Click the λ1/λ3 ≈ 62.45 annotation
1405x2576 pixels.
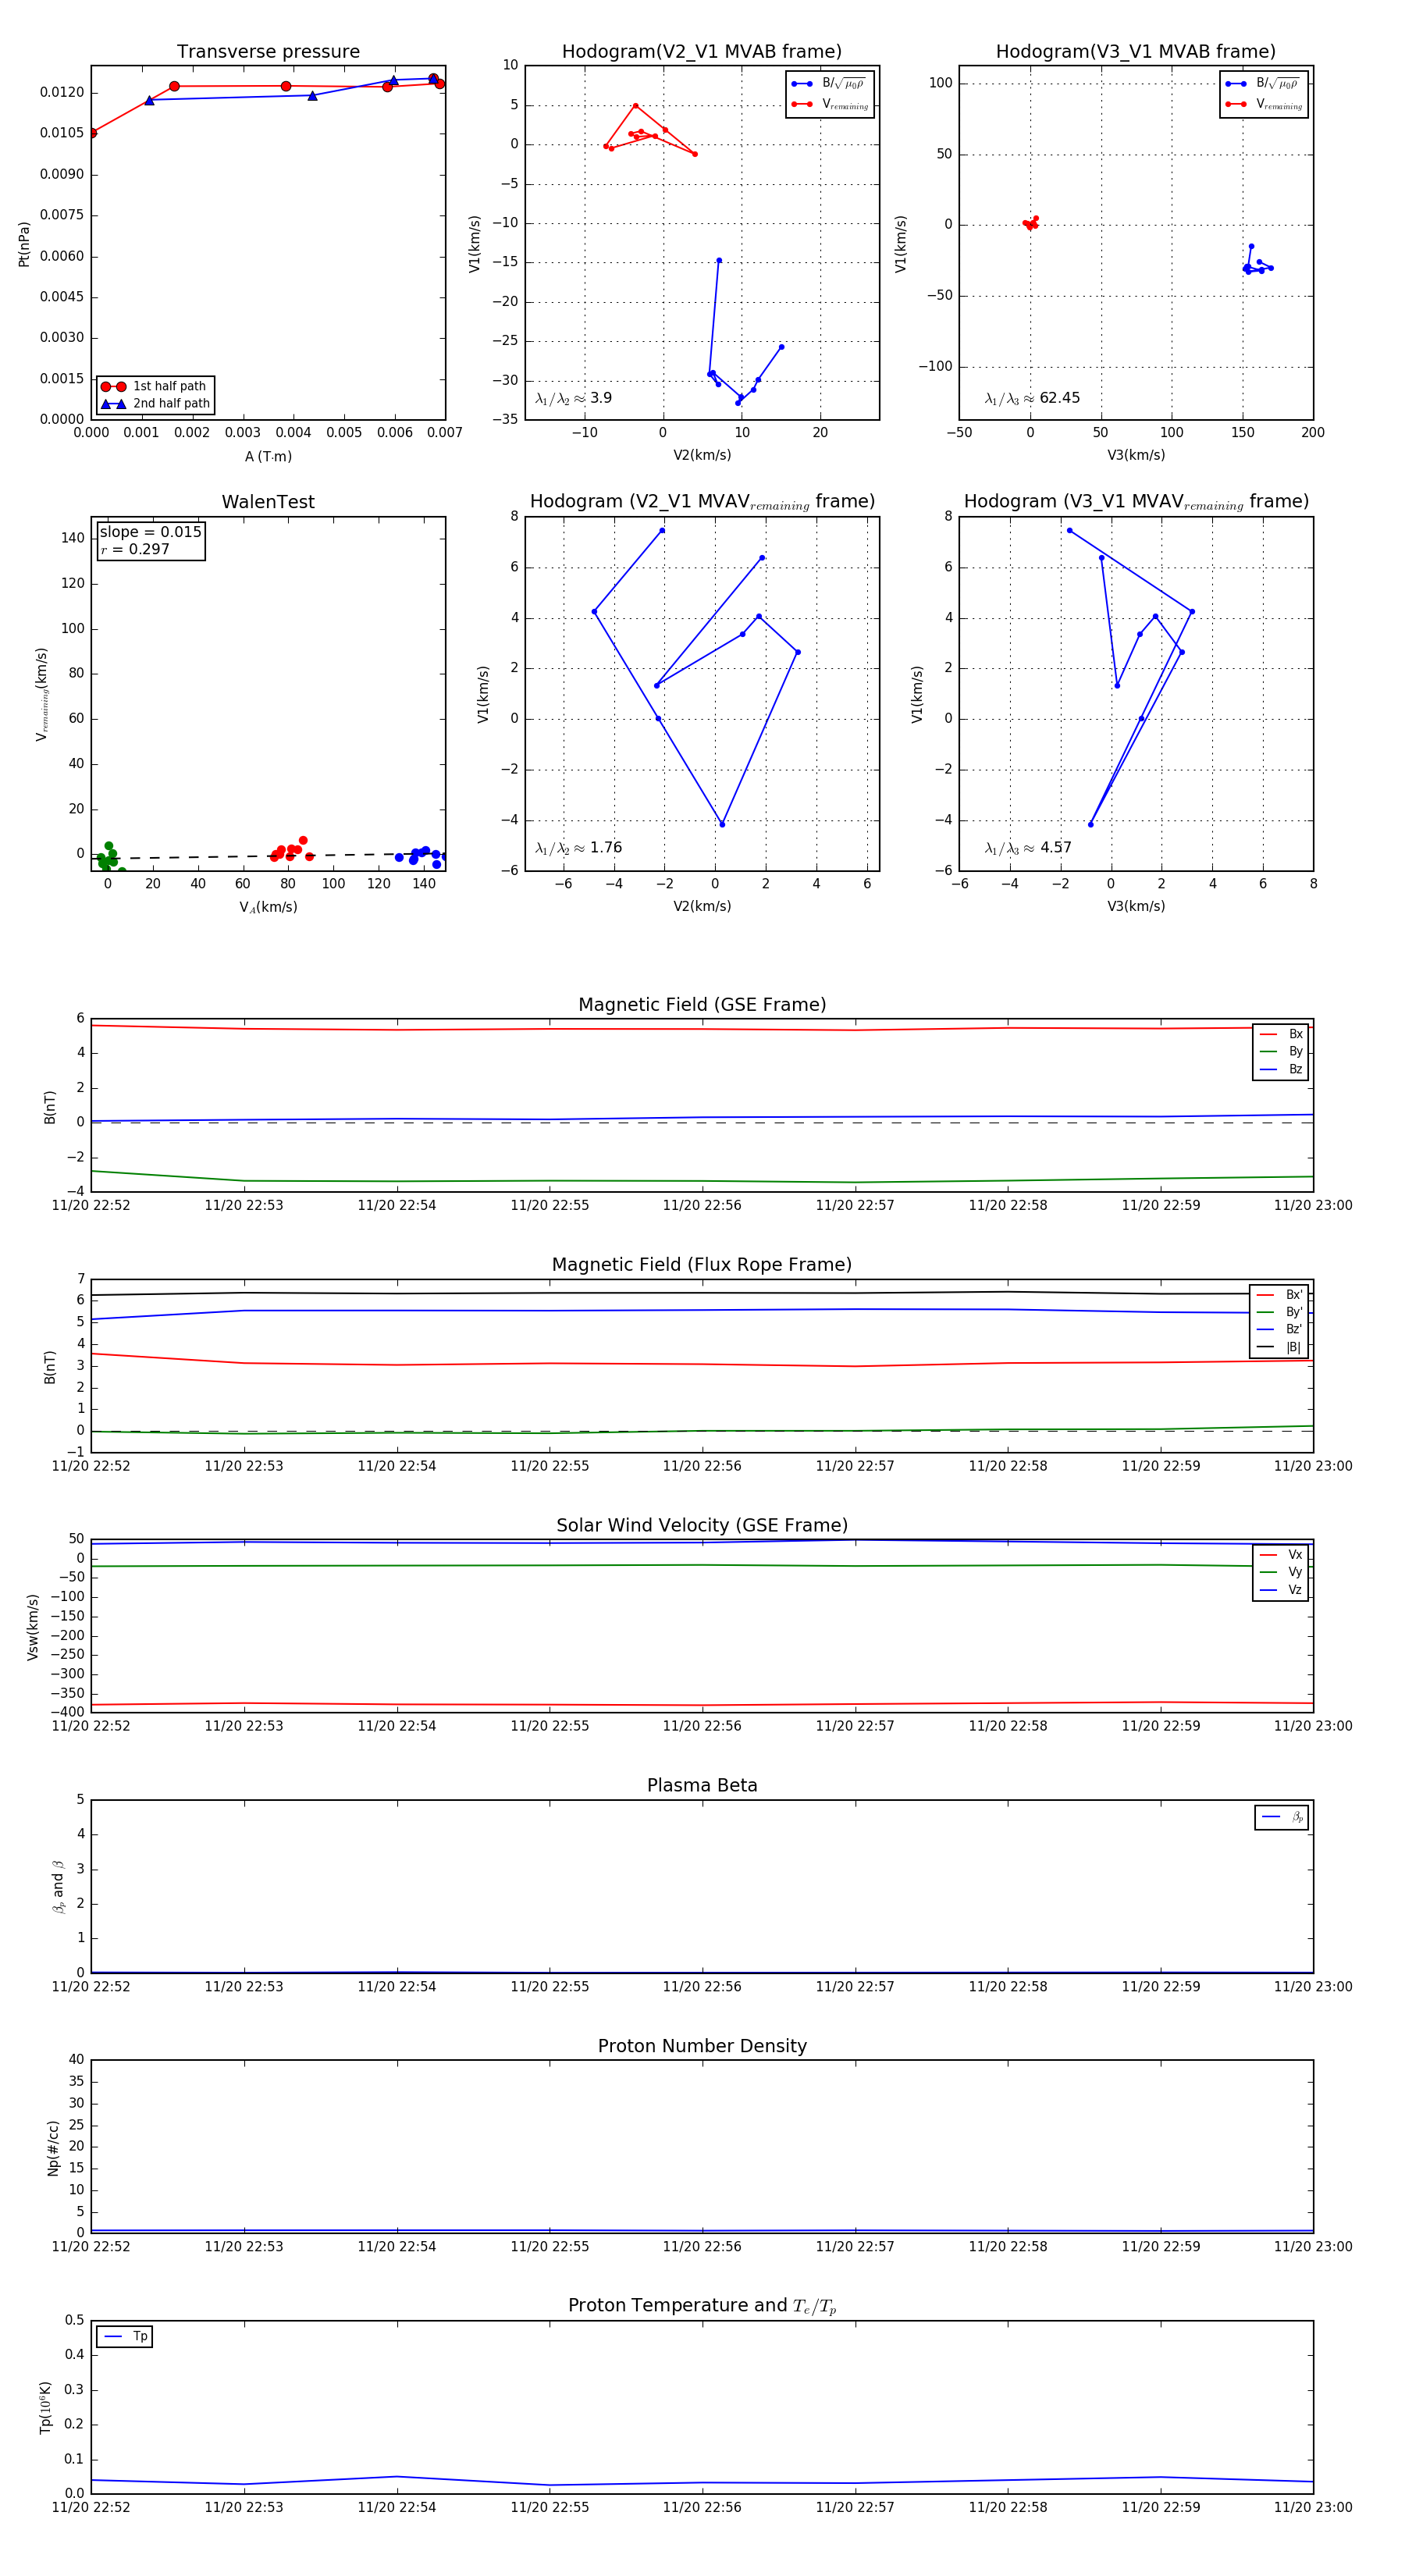point(1032,398)
